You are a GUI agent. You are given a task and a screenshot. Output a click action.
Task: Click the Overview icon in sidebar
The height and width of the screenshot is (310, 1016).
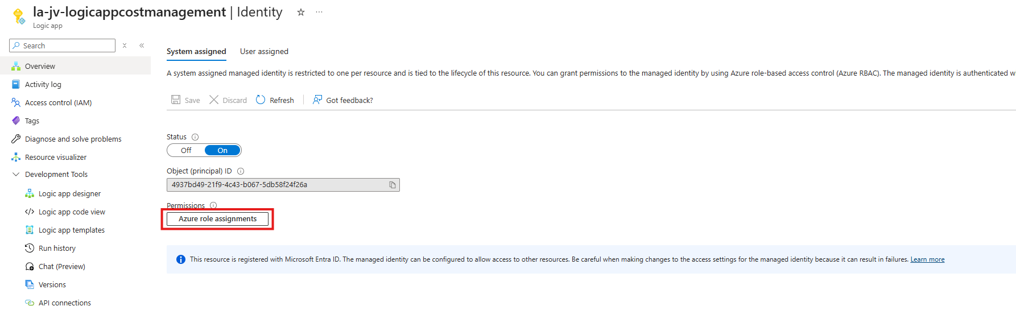pos(16,66)
